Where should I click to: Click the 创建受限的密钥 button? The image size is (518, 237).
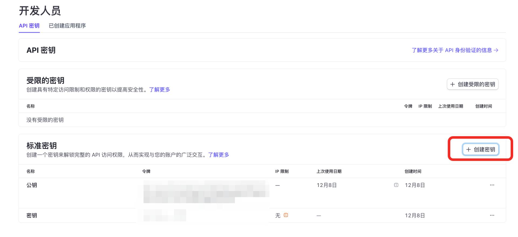[472, 84]
